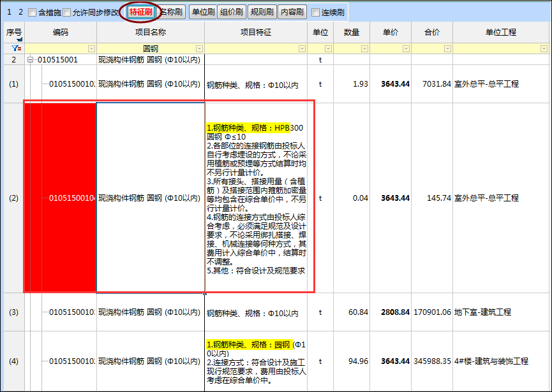Enable 允许同步修改 checkbox
Screen dimensions: 552x392
coord(67,13)
